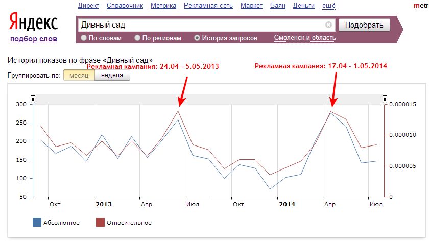Open the 'Смоленск и область' region selector
Image resolution: width=429 pixels, height=243 pixels.
pyautogui.click(x=305, y=38)
